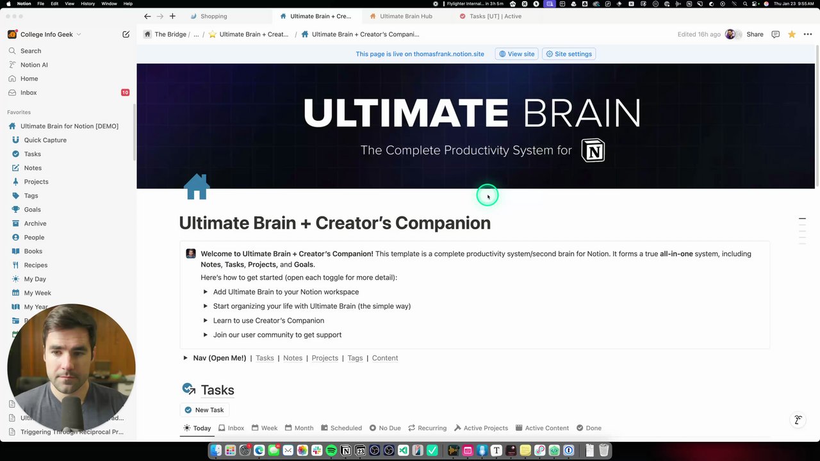Open the Archive page in sidebar

tap(35, 223)
